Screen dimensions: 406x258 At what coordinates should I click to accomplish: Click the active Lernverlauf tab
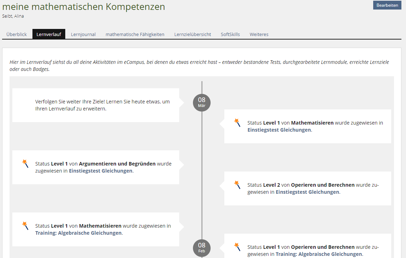tap(49, 34)
